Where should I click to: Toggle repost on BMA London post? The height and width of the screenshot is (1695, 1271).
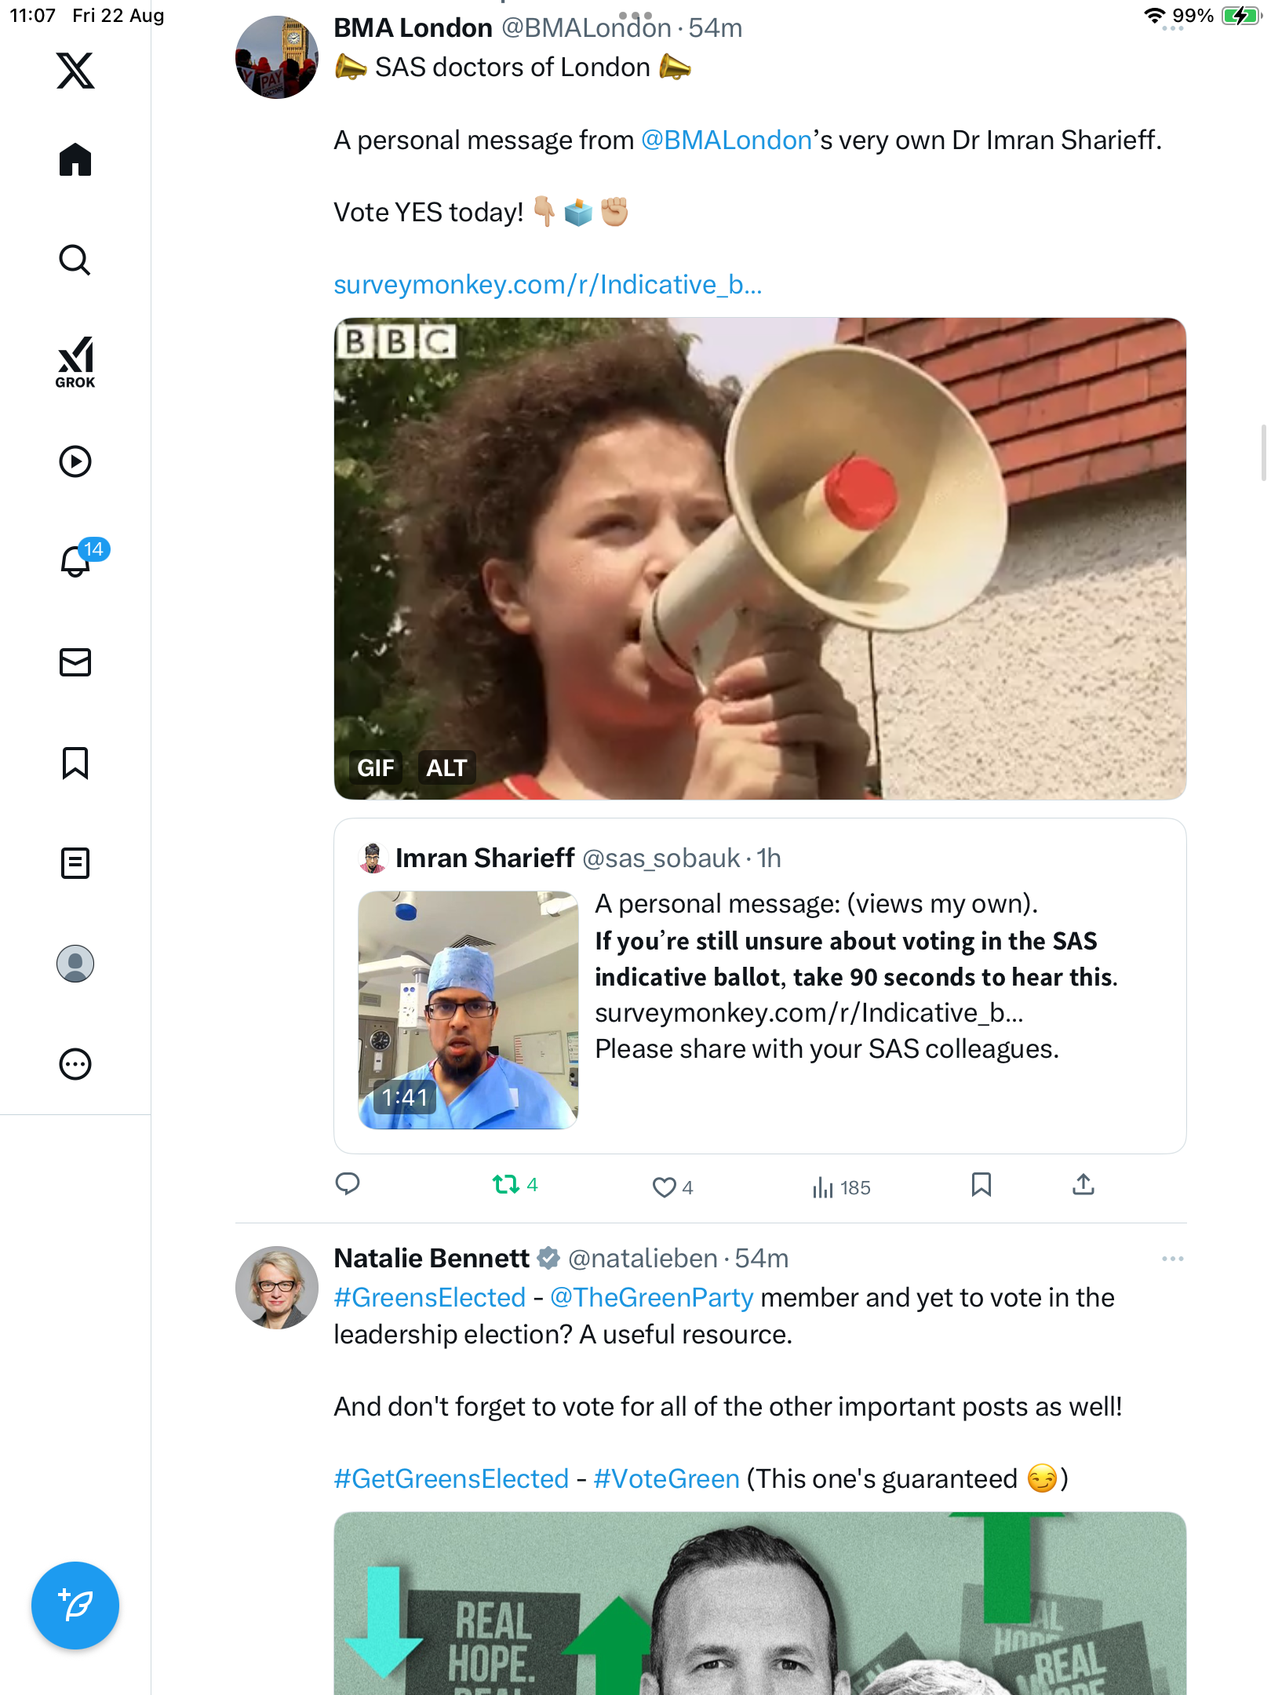506,1184
